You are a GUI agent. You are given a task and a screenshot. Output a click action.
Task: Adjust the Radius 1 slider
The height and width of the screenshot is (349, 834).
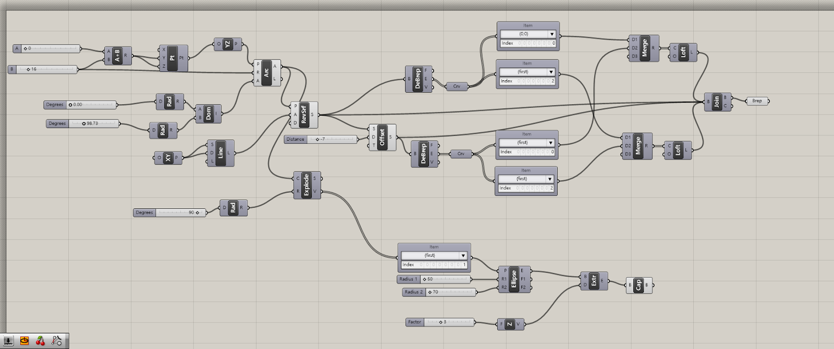(434, 279)
